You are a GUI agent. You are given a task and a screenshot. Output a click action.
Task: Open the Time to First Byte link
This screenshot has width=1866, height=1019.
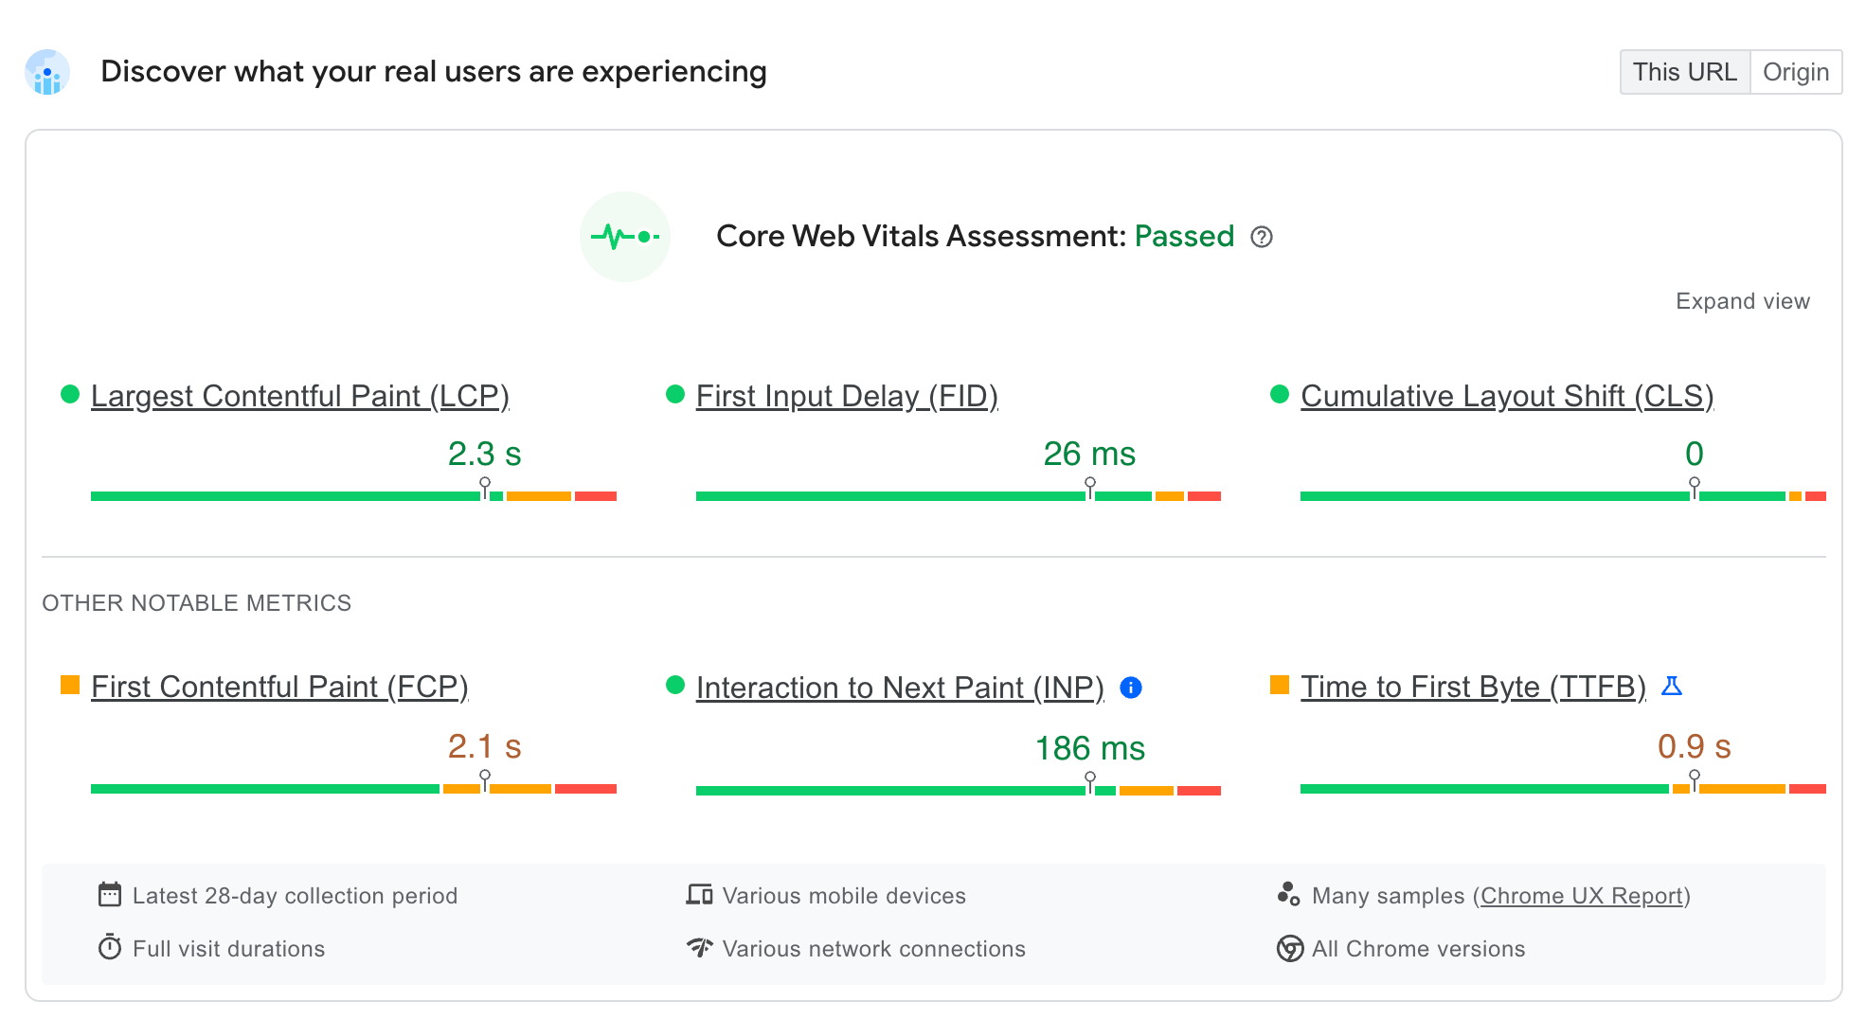pos(1474,687)
